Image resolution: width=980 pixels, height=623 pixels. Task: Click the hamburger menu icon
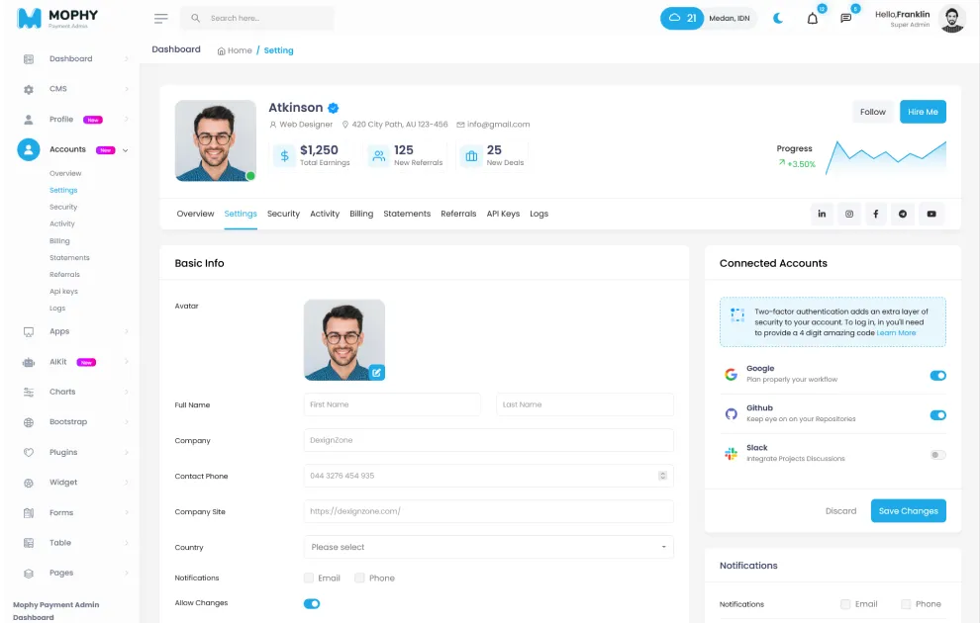tap(160, 18)
